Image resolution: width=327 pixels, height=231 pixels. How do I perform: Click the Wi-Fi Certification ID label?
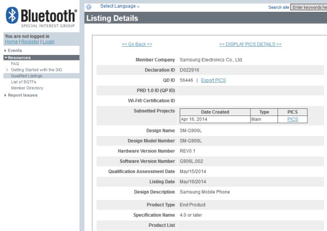click(x=151, y=101)
